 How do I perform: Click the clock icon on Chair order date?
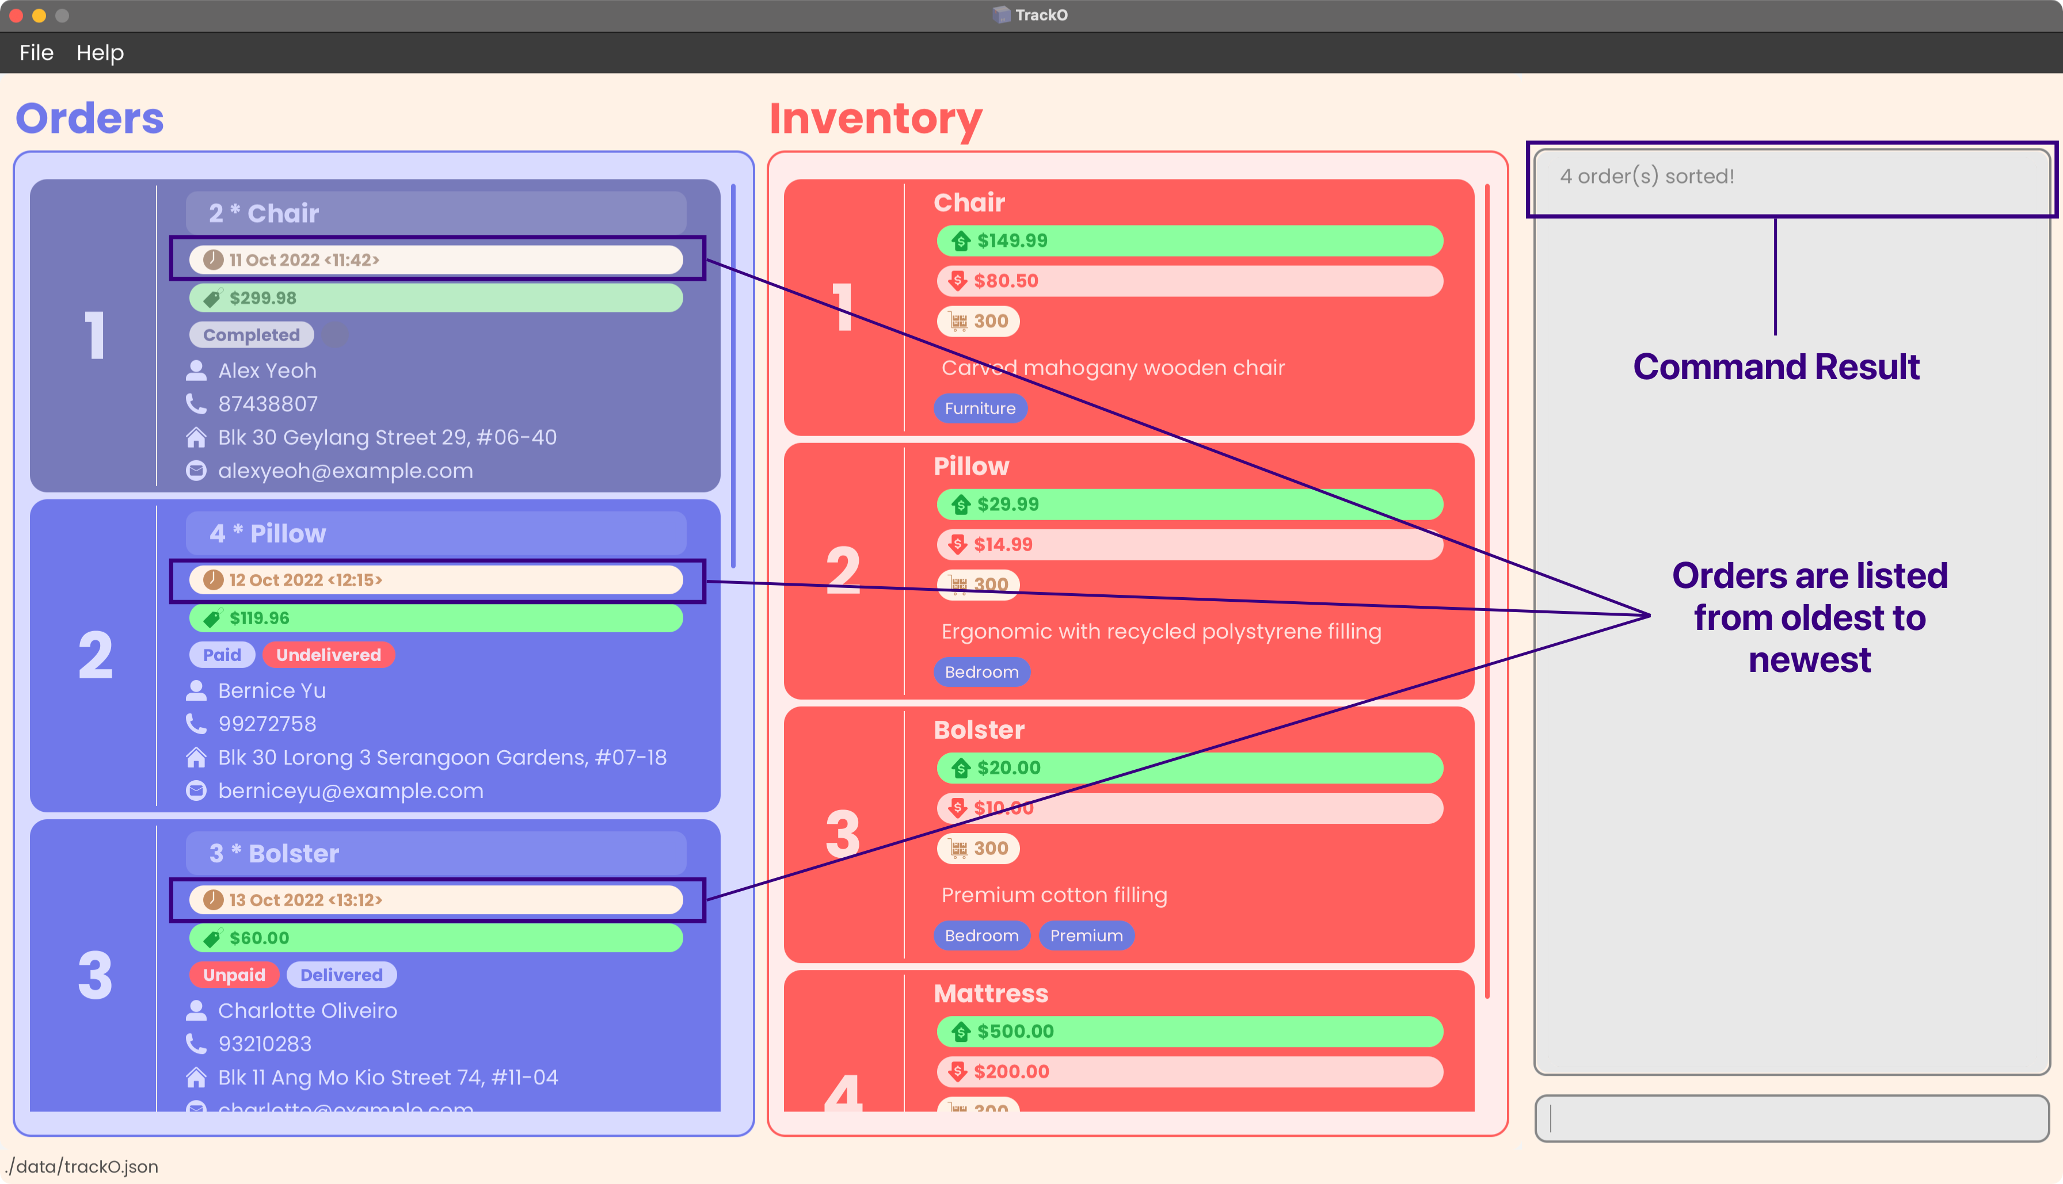click(x=213, y=259)
